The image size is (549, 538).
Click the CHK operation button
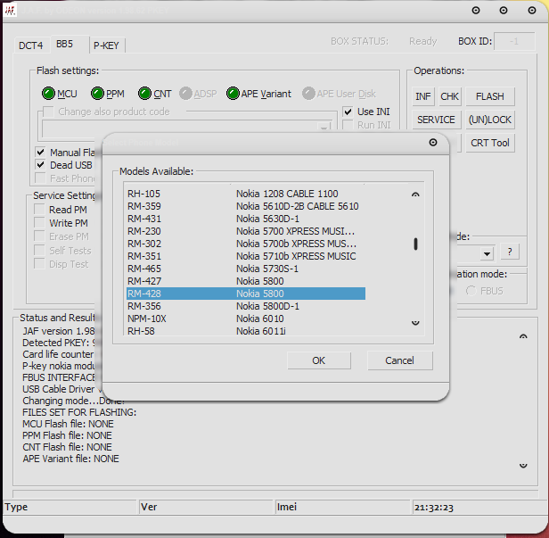click(449, 96)
